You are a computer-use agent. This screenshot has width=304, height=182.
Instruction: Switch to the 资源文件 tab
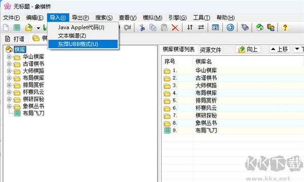[x=211, y=50]
